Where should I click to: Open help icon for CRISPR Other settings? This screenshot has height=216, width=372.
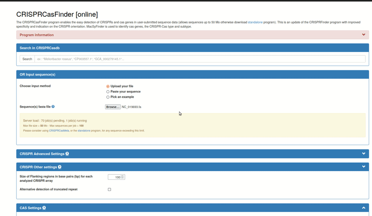pyautogui.click(x=60, y=167)
